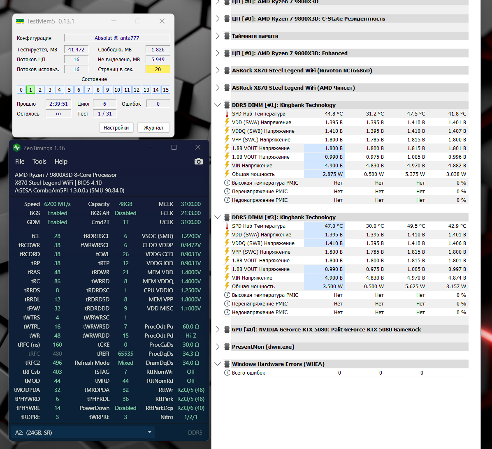Viewport: 492px width, 449px height.
Task: Take a screenshot with the ZenTimings camera icon
Action: click(x=198, y=162)
